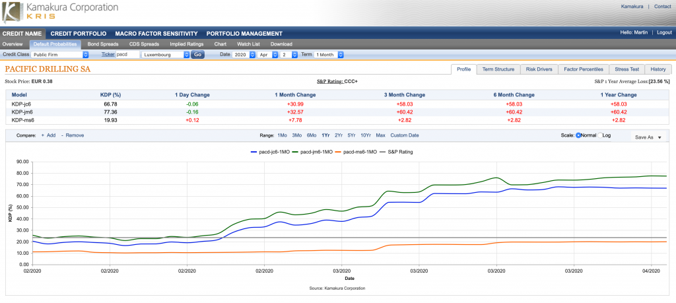Switch to the Factor Percentiles tab

584,69
